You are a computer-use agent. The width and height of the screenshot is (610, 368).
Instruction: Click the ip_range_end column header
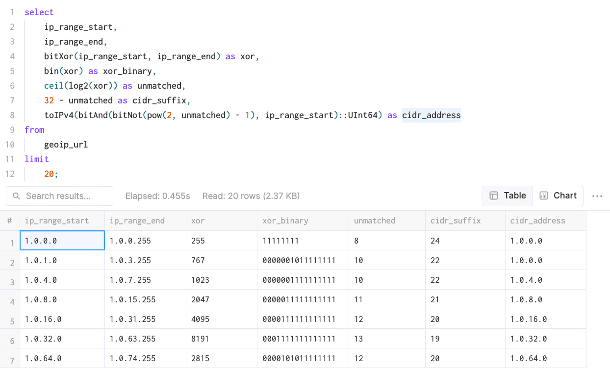tap(137, 221)
